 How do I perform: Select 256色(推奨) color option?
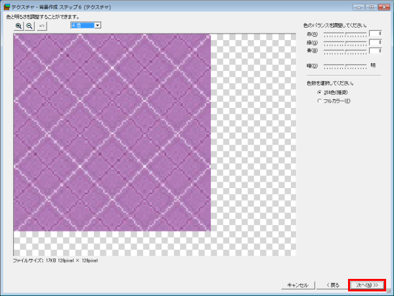[320, 93]
